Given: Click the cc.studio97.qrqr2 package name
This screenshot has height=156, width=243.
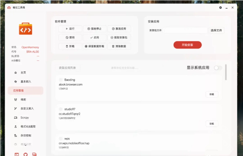Looking at the screenshot, I should [70, 114].
